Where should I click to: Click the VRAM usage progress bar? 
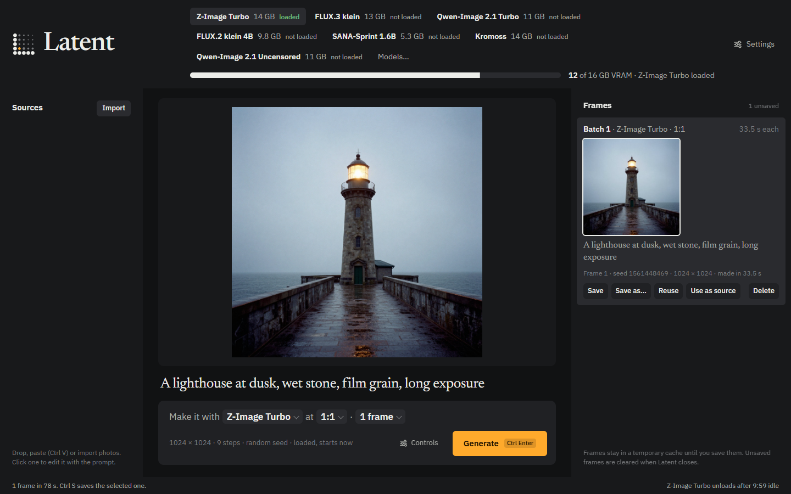(375, 75)
